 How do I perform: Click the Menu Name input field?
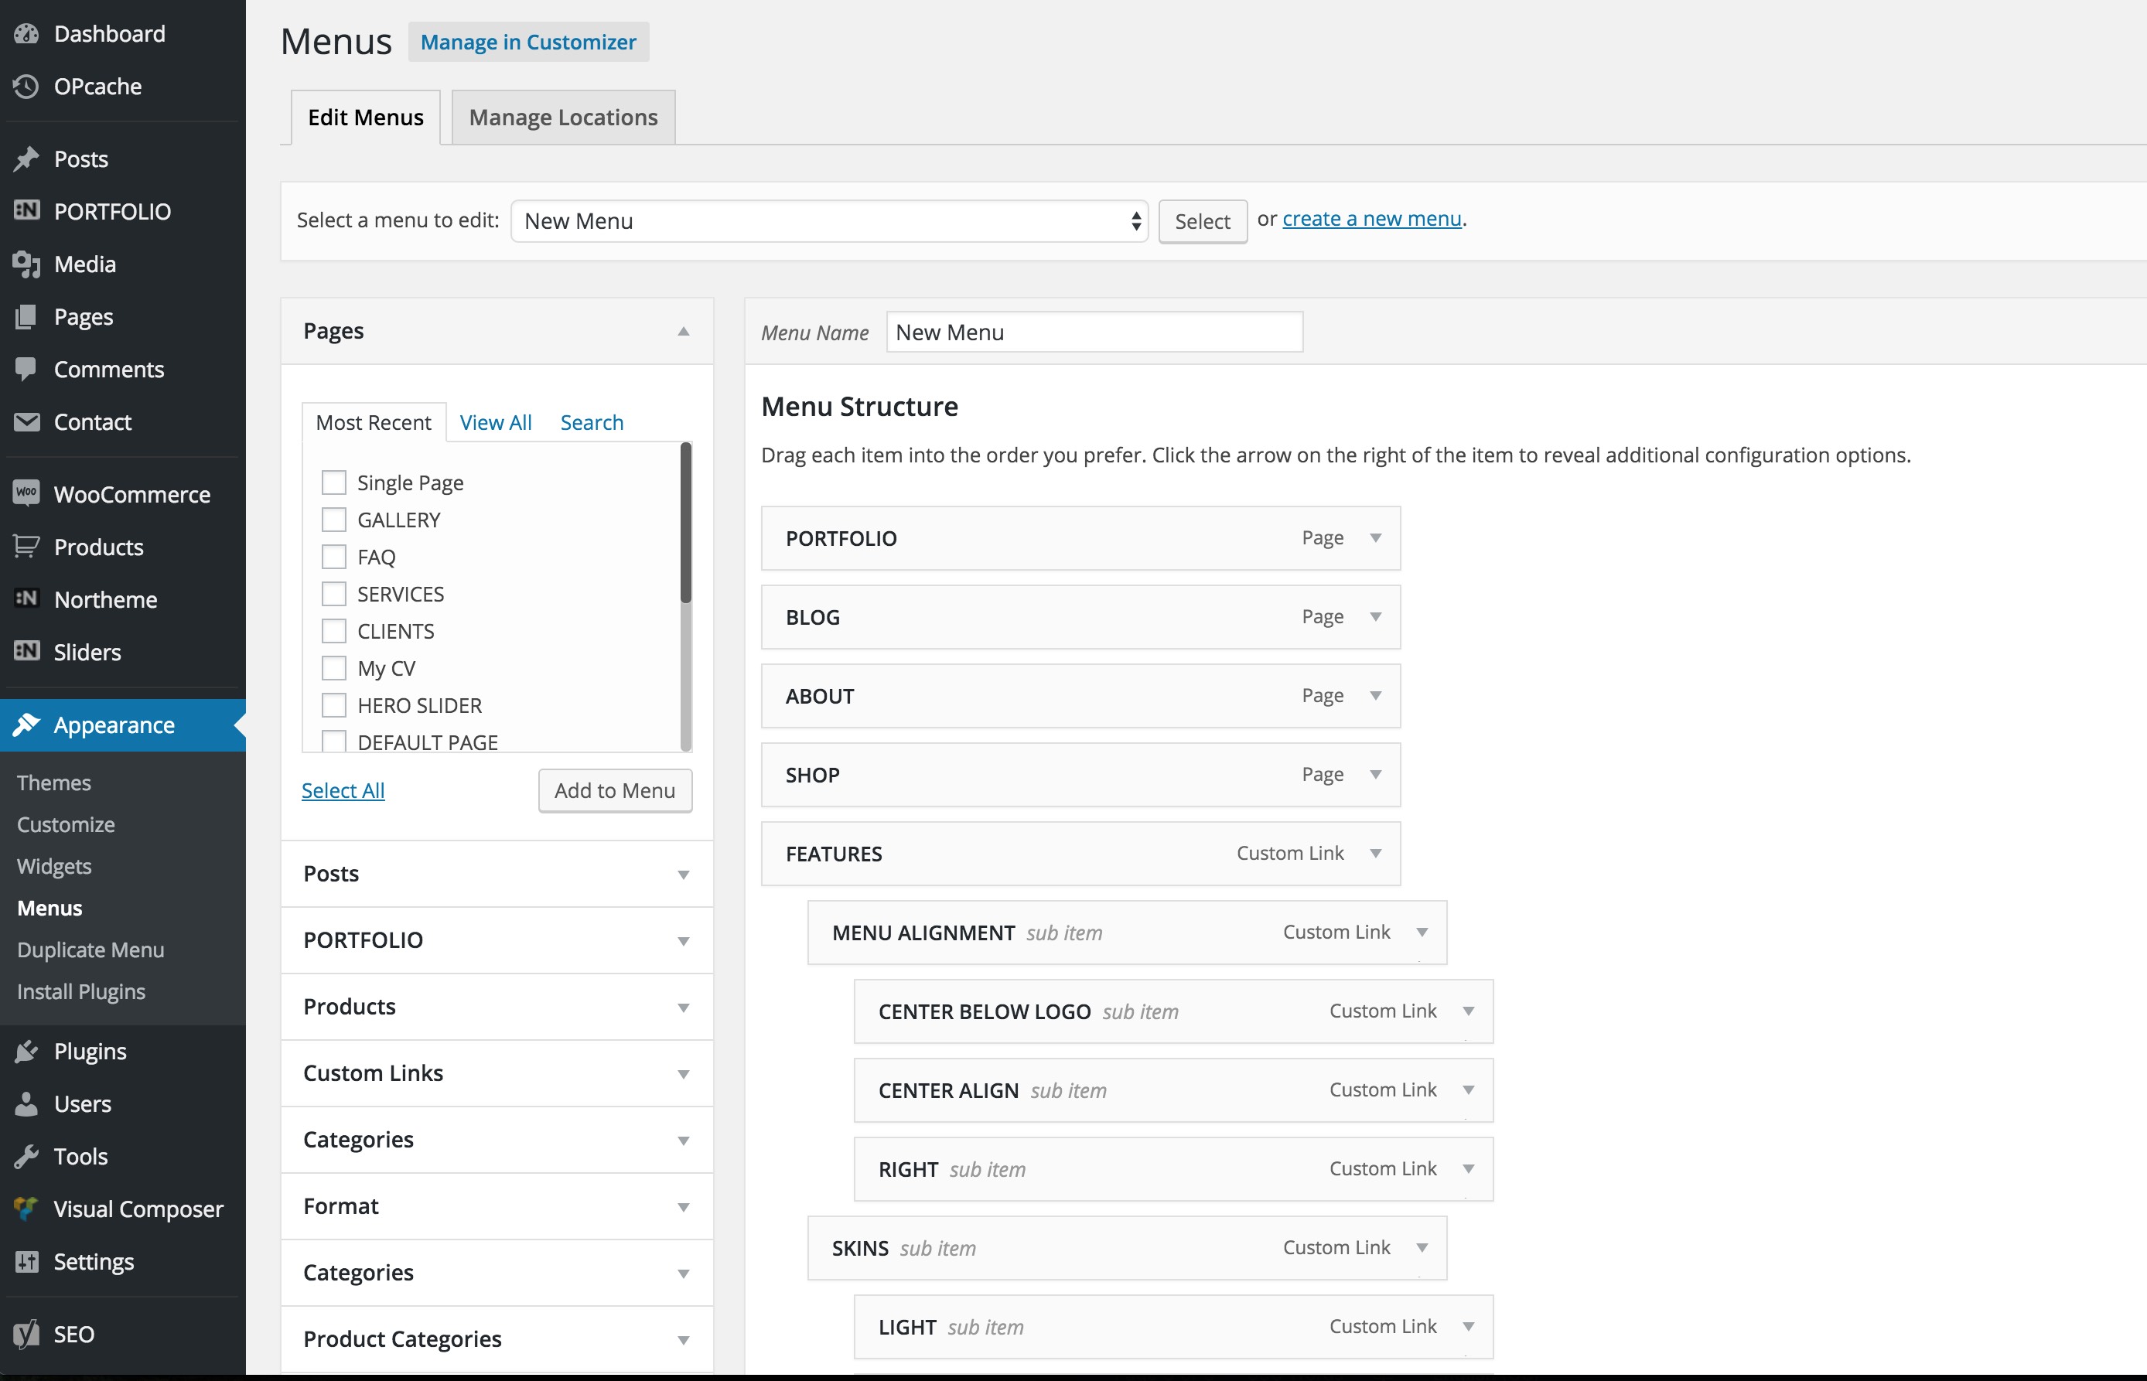(x=1095, y=332)
